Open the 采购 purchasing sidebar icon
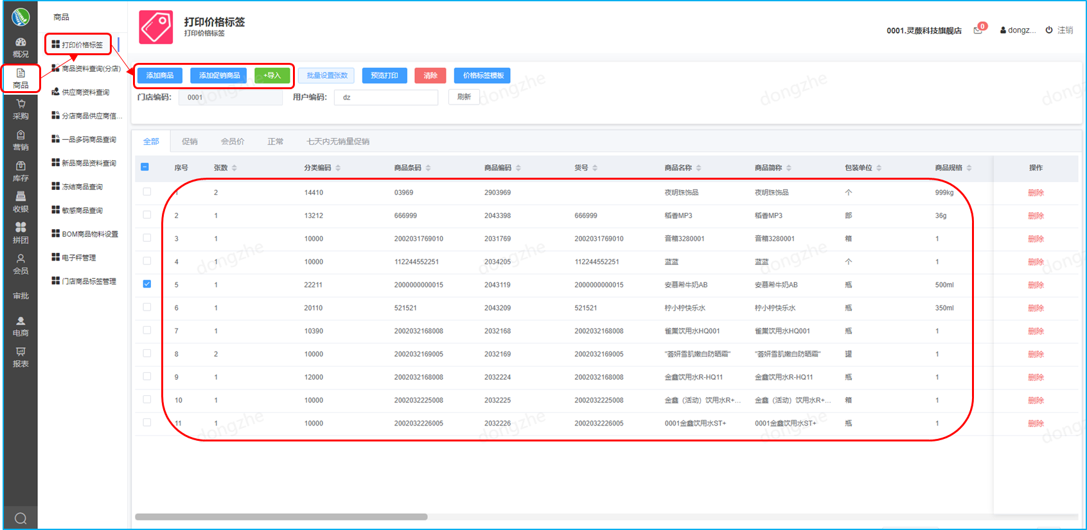The height and width of the screenshot is (530, 1087). [21, 109]
